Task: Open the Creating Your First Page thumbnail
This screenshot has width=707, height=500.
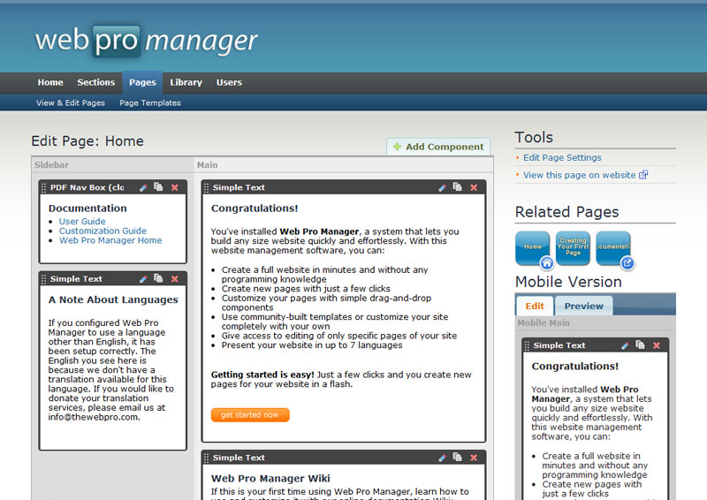Action: click(x=573, y=248)
